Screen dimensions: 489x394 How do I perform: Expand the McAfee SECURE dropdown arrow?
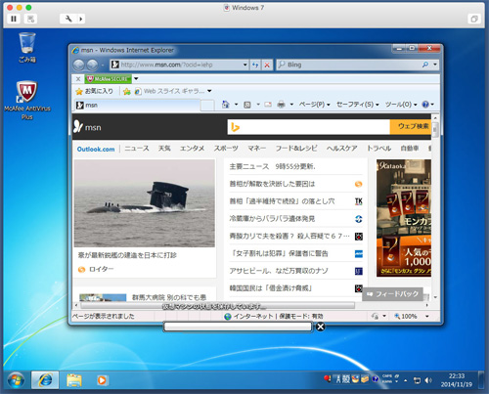tap(136, 78)
